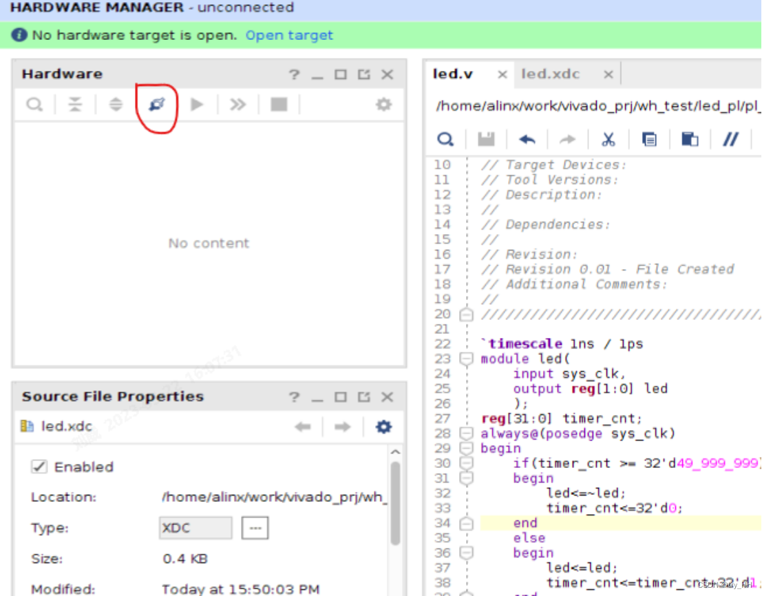Close the Source File Properties panel
This screenshot has width=762, height=596.
click(x=388, y=397)
